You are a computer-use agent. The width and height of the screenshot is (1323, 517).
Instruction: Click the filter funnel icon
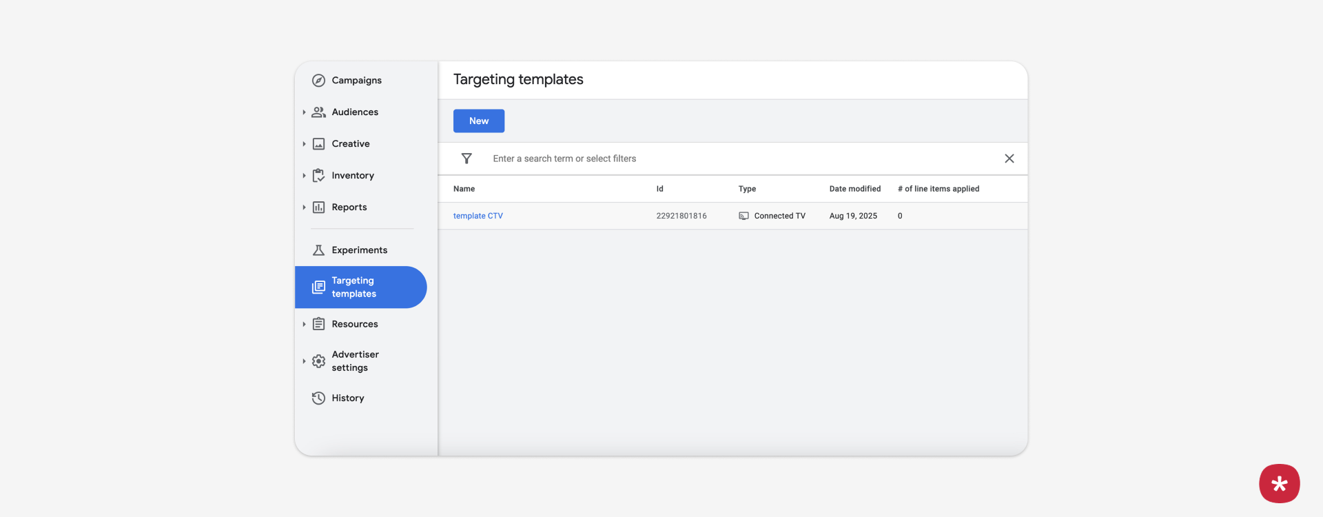pyautogui.click(x=466, y=159)
